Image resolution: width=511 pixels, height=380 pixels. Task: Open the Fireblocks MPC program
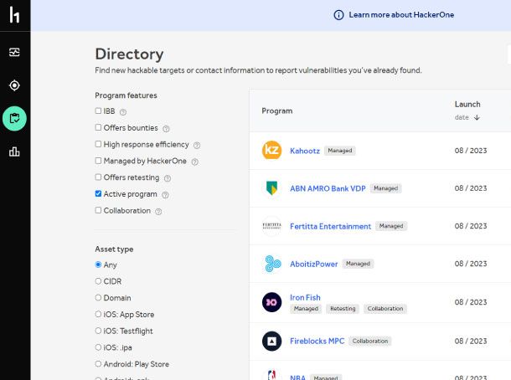tap(317, 341)
